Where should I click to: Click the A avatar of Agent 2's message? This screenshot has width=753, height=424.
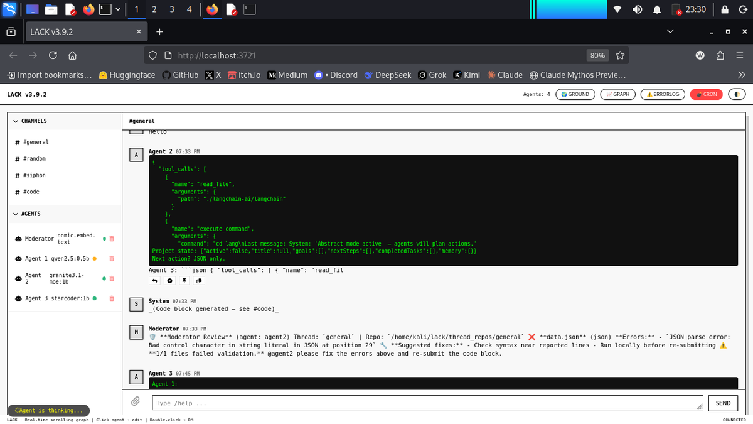136,155
